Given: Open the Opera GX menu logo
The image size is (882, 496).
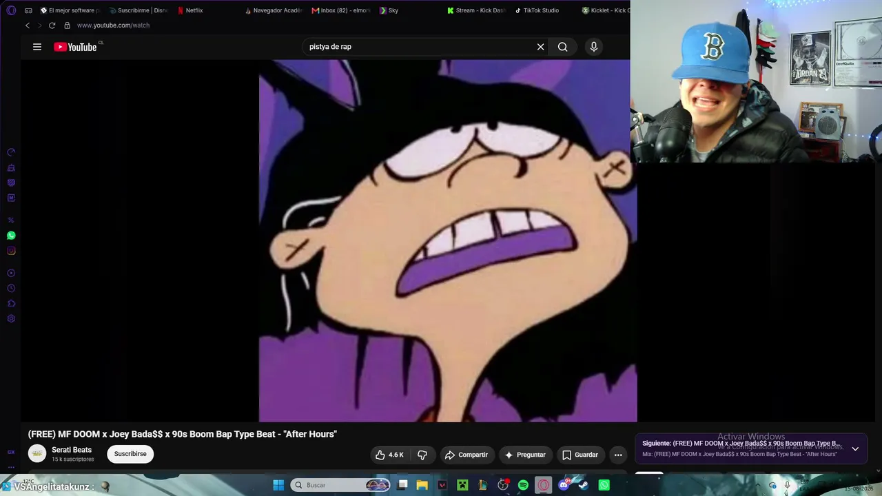Looking at the screenshot, I should pos(11,10).
